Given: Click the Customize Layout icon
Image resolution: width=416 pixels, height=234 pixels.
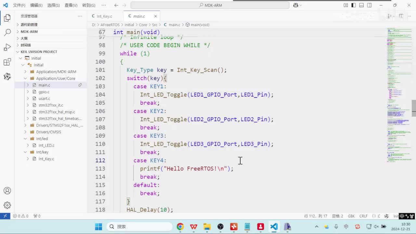Looking at the screenshot, I should (345, 5).
